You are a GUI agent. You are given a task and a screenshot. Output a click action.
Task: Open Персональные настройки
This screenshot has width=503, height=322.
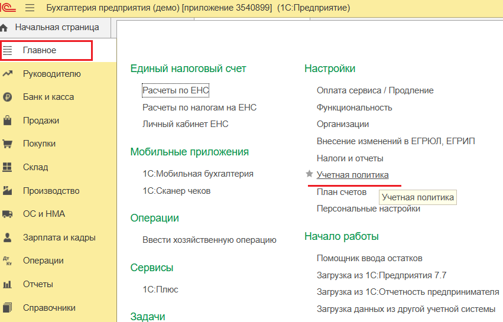[368, 209]
